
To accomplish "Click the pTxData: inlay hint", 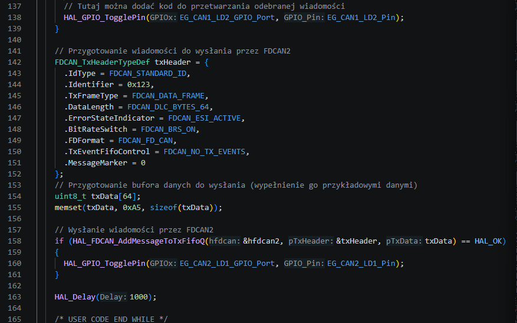I will coord(404,241).
